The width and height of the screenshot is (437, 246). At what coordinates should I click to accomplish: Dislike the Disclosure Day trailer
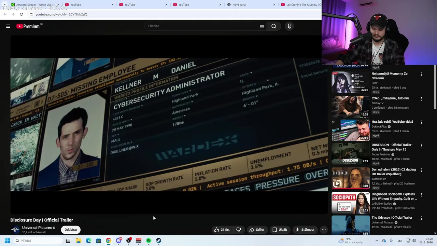239,230
